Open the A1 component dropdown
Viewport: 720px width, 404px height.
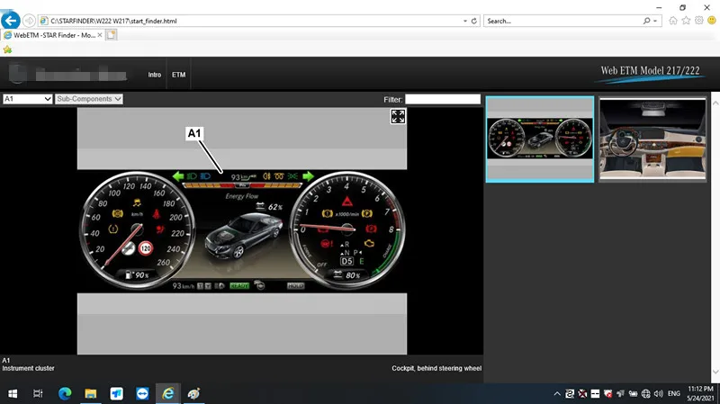28,99
